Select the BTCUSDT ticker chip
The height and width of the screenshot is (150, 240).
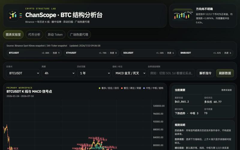(34, 53)
